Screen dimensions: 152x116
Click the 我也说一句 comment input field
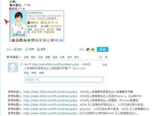point(64,80)
